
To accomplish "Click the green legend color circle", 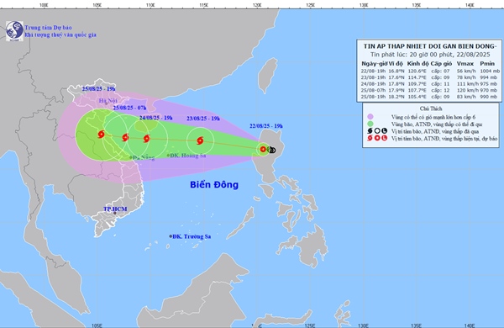I will tap(370, 124).
